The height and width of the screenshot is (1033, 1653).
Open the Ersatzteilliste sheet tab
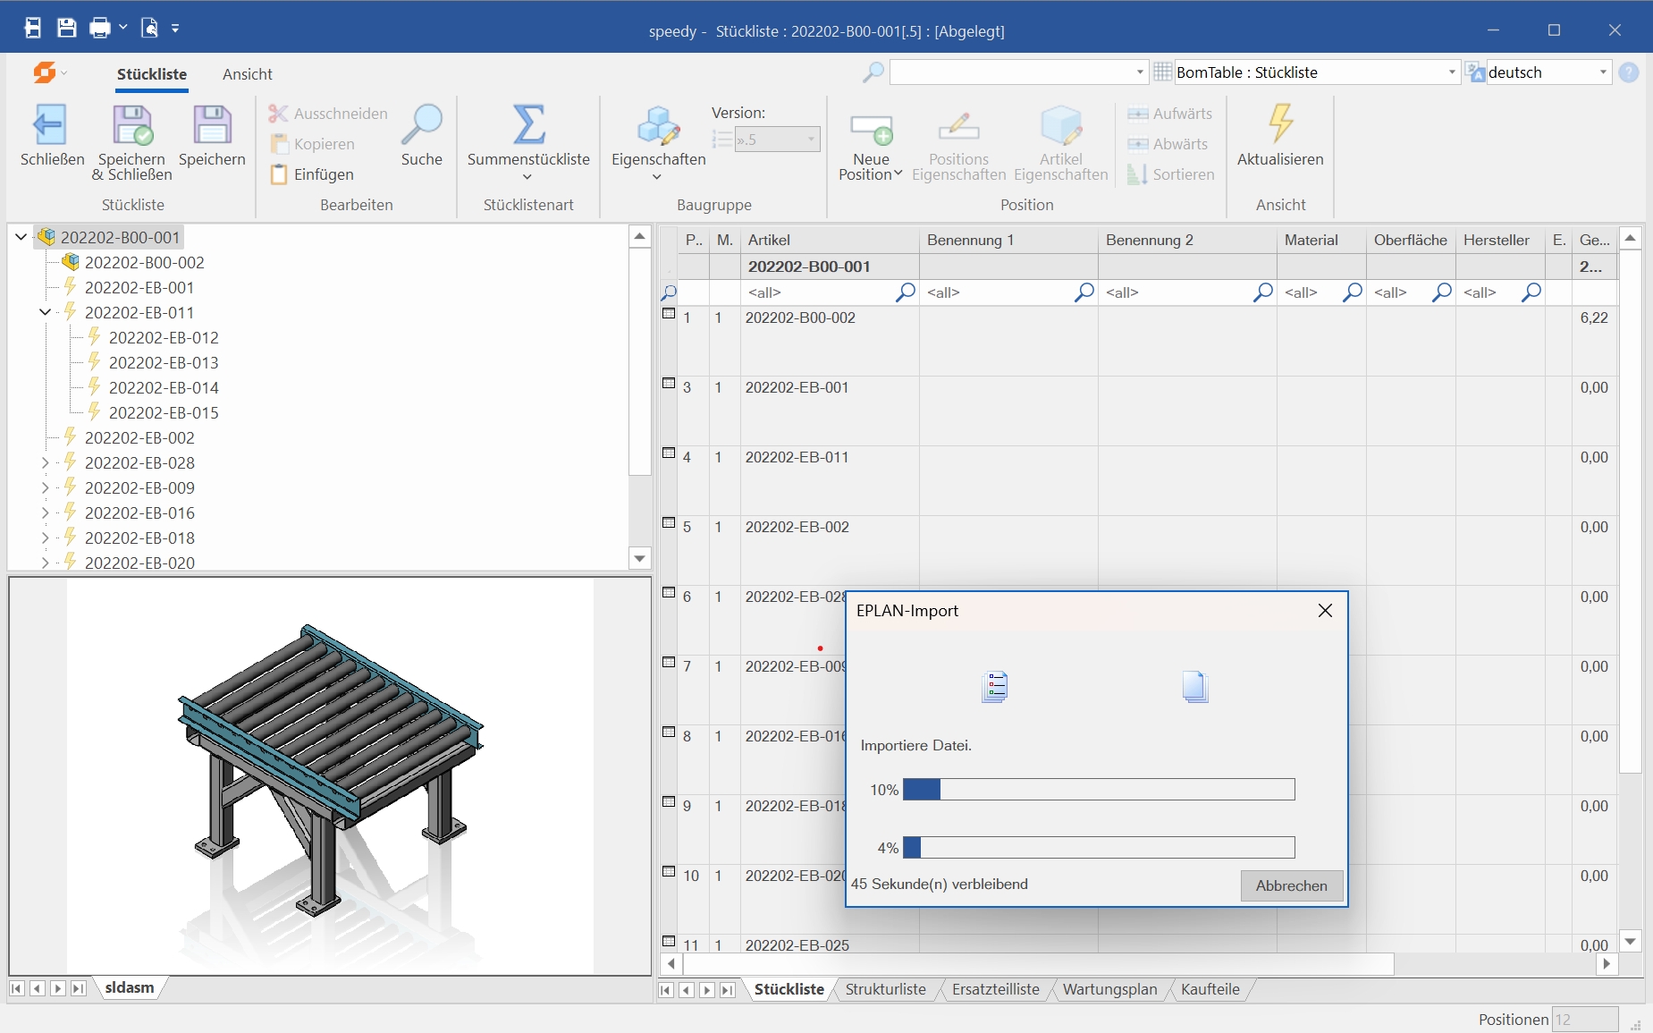click(995, 989)
